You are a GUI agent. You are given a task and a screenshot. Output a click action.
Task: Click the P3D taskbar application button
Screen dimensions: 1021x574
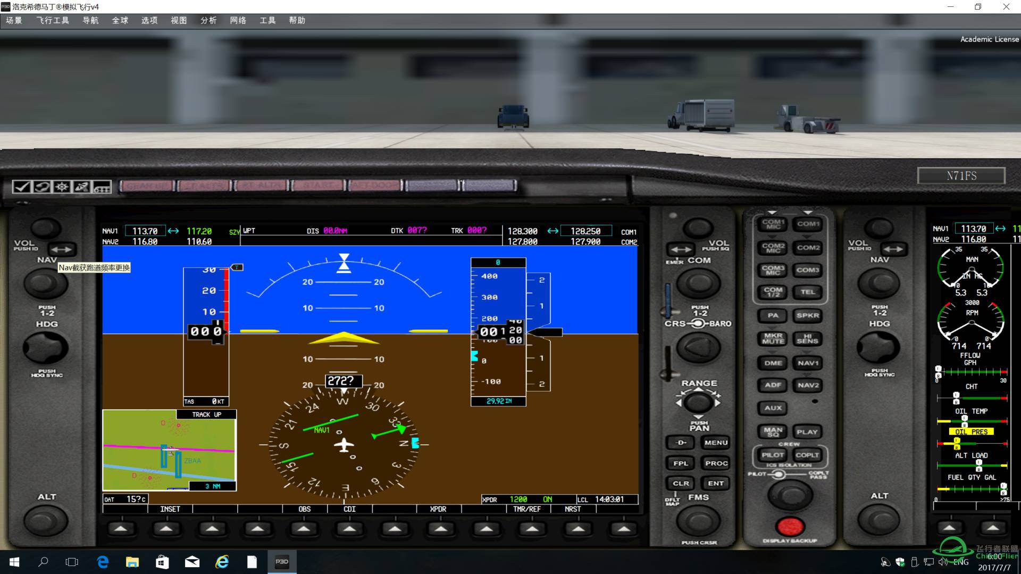coord(282,562)
